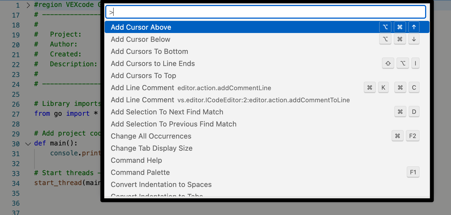This screenshot has height=215, width=451.
Task: Click the D key badge for Add Selection To Next Find Match
Action: (x=414, y=112)
